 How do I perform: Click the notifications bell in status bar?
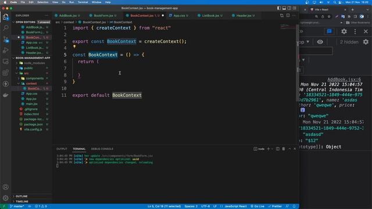point(294,207)
